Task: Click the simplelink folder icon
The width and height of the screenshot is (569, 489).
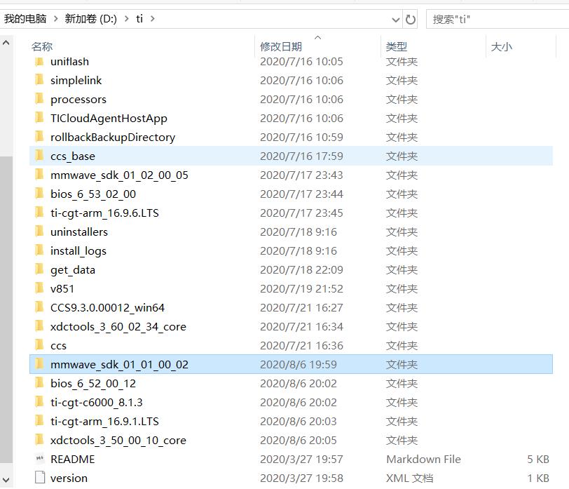Action: tap(39, 80)
